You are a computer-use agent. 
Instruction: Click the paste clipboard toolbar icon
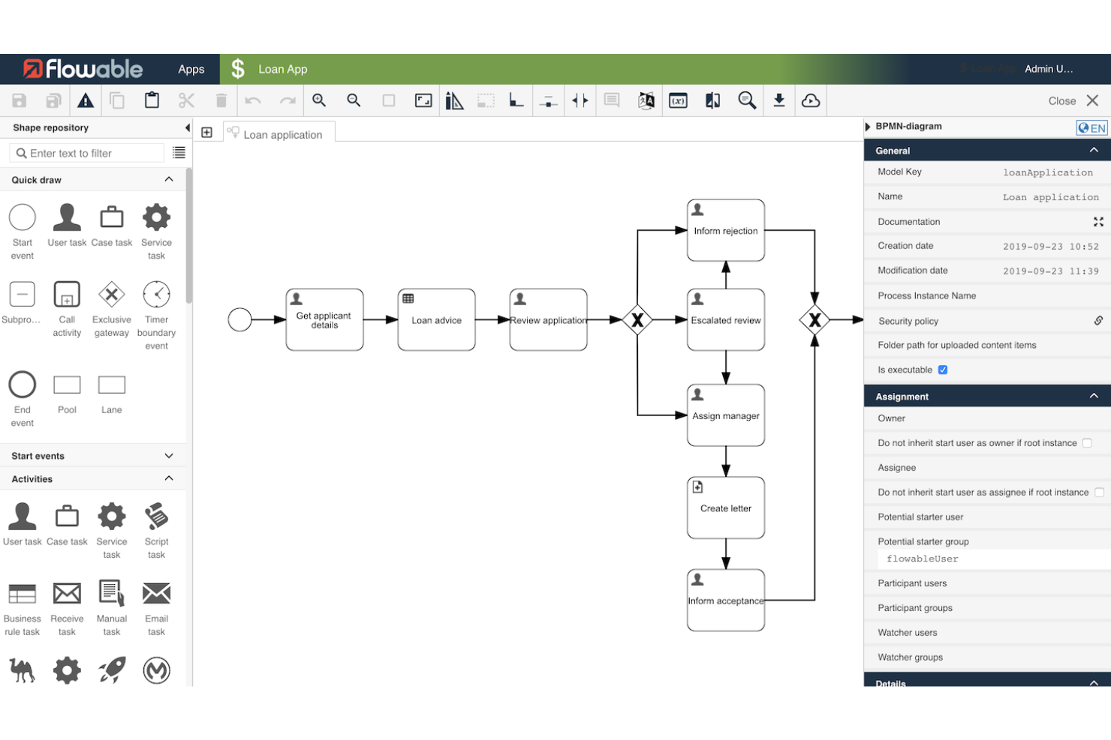[x=152, y=100]
